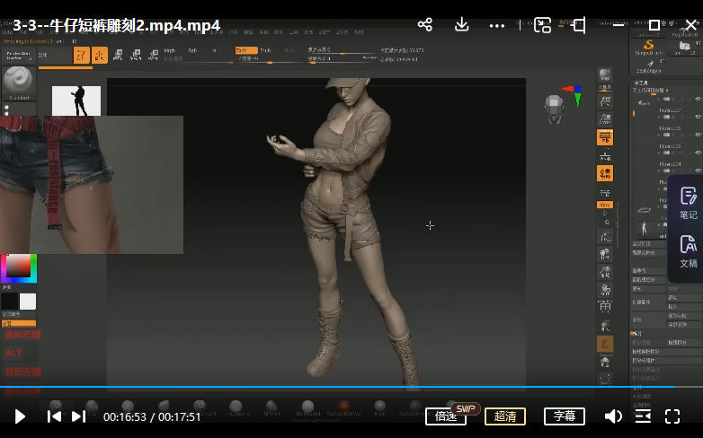Open the playlist icon next to volume

(x=643, y=416)
